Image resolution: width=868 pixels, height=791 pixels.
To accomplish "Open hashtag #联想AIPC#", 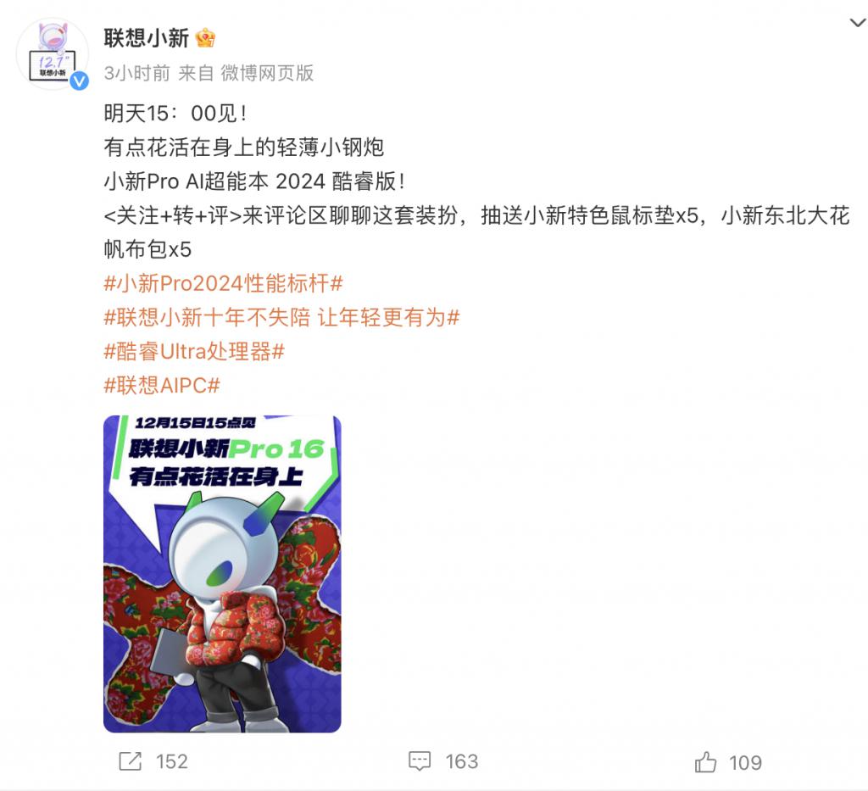I will [x=162, y=385].
